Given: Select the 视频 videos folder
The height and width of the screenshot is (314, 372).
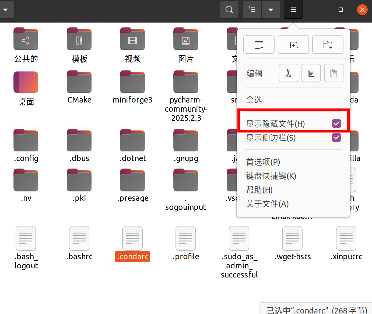Looking at the screenshot, I should click(132, 39).
